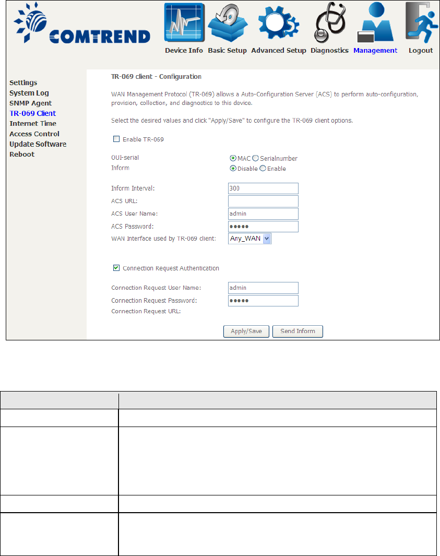
Task: Click the 'TR-069 client - Configuration' heading
Action: click(157, 77)
